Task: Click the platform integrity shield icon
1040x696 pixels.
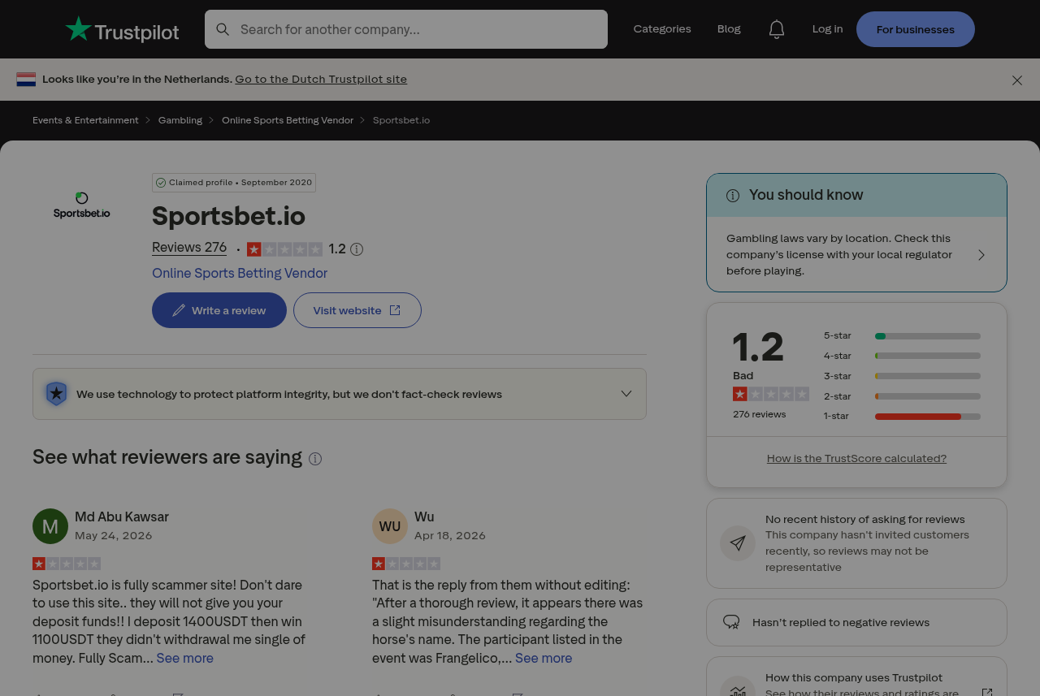Action: coord(56,394)
